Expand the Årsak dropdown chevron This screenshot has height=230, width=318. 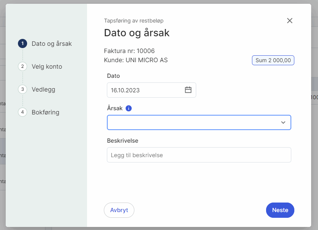(283, 122)
